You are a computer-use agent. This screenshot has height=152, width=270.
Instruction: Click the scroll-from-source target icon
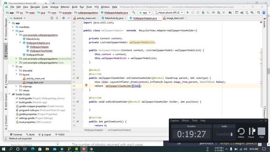coord(51,18)
